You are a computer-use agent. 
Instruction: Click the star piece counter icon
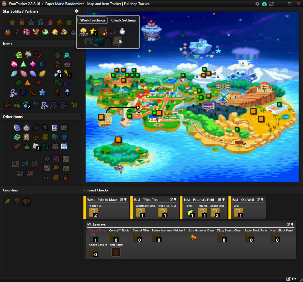coord(8,201)
